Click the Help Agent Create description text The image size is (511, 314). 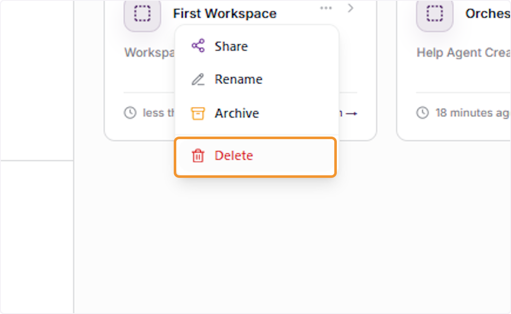pyautogui.click(x=464, y=53)
